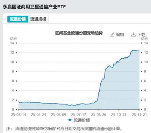
Task: Click the left y-axis value 6
Action: 13,81
